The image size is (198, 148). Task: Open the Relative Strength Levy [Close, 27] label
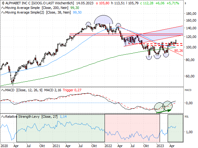point(31,117)
